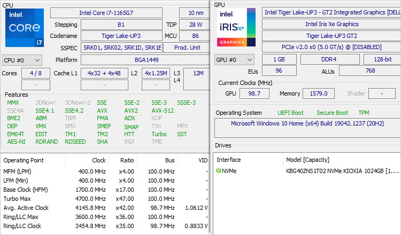This screenshot has height=235, width=401.
Task: Click the MMX feature label
Action: 13,103
